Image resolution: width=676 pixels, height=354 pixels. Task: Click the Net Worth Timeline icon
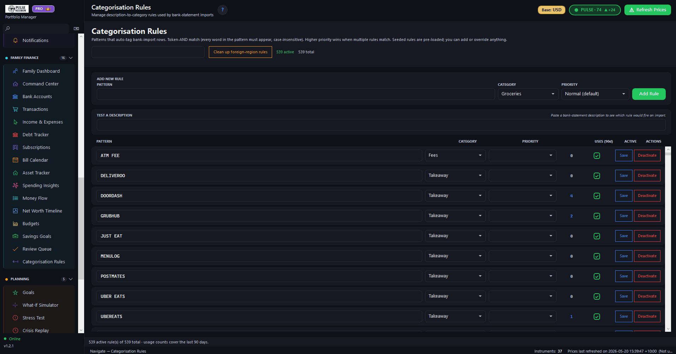(x=15, y=211)
